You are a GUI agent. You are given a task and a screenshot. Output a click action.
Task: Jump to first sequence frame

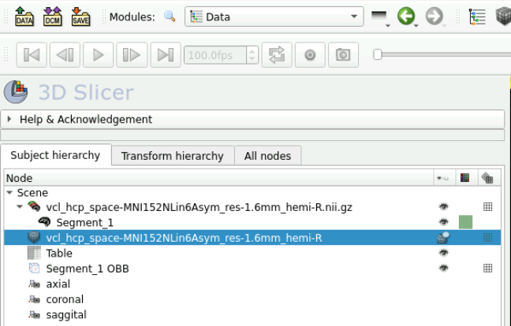pos(32,55)
